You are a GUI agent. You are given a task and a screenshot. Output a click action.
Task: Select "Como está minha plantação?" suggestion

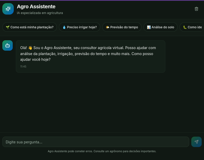pos(30,27)
